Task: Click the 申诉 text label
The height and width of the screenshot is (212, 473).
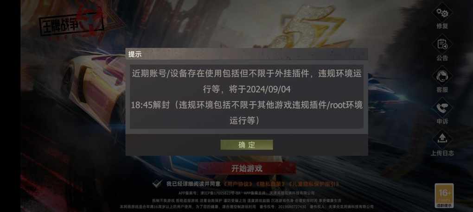Action: [x=442, y=121]
